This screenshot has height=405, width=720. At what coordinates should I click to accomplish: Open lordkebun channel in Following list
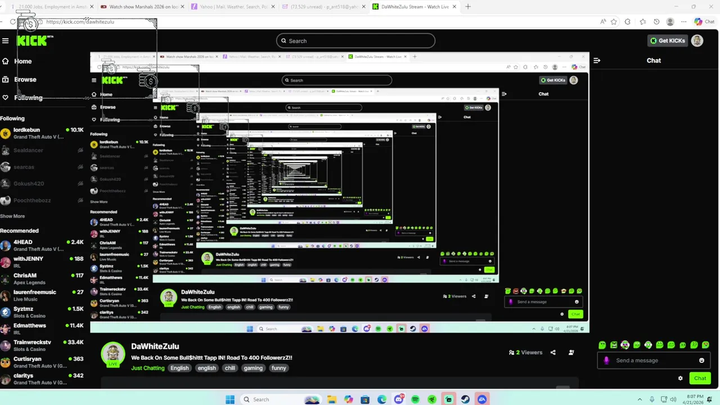pos(42,133)
